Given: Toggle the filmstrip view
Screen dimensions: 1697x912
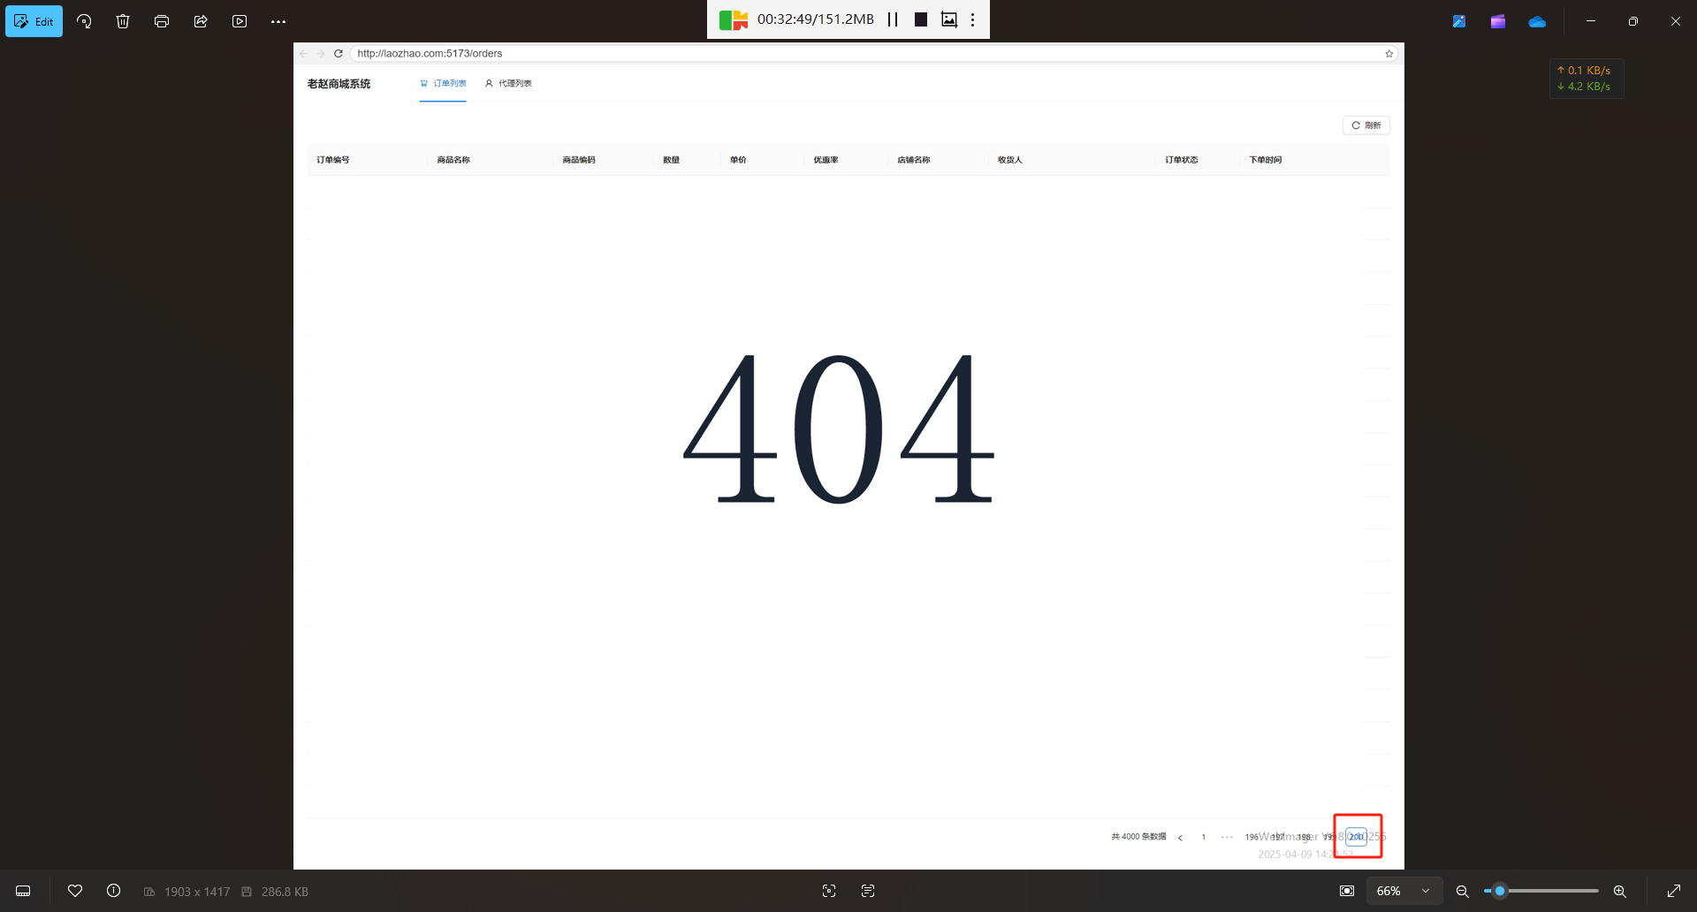Looking at the screenshot, I should tap(24, 891).
